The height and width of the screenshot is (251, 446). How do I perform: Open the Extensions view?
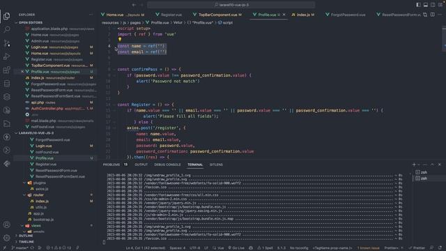6,70
